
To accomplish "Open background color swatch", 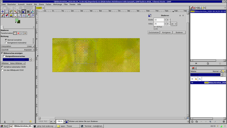I will tap(19, 22).
